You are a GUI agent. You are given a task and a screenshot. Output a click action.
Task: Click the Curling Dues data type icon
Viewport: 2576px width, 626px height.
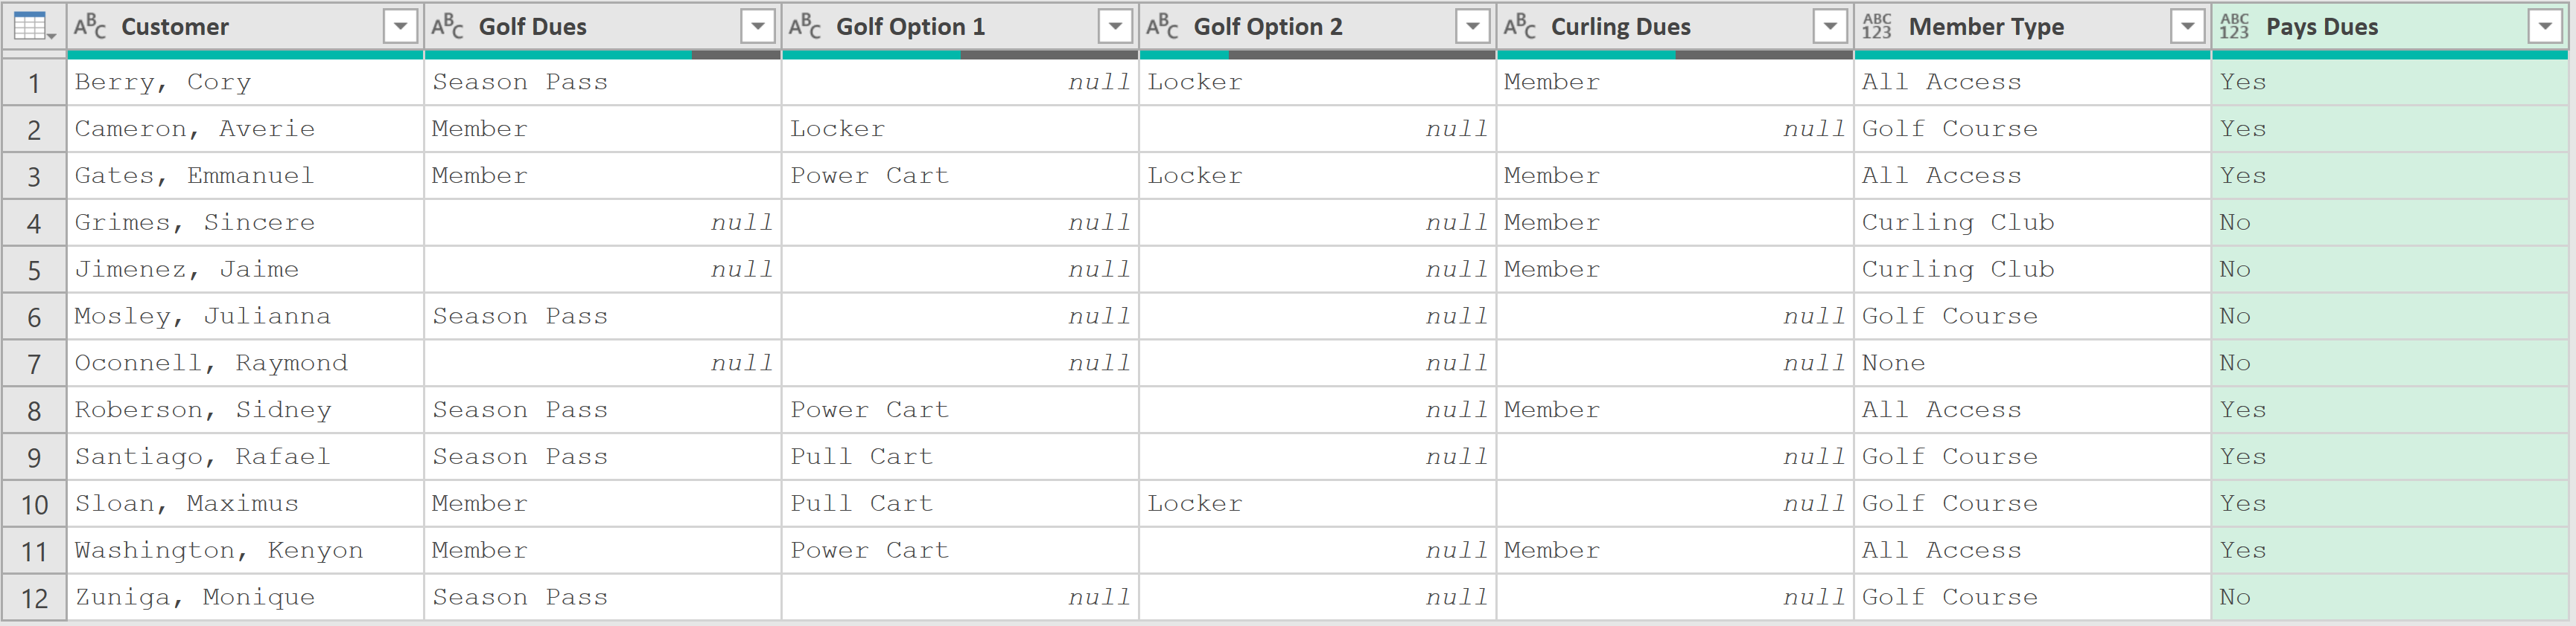coord(1520,27)
